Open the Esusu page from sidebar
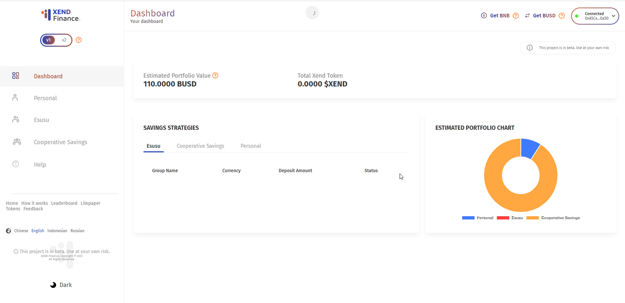This screenshot has height=303, width=625. (42, 120)
